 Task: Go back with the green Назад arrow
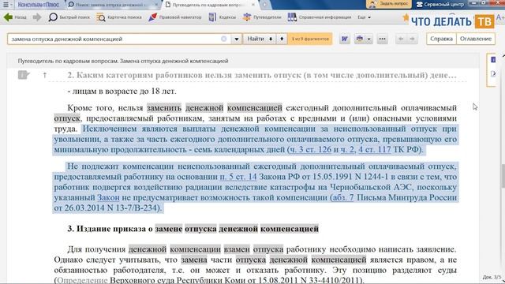coord(15,17)
